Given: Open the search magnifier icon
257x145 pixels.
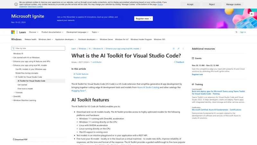Looking at the screenshot, I should coord(236,32).
